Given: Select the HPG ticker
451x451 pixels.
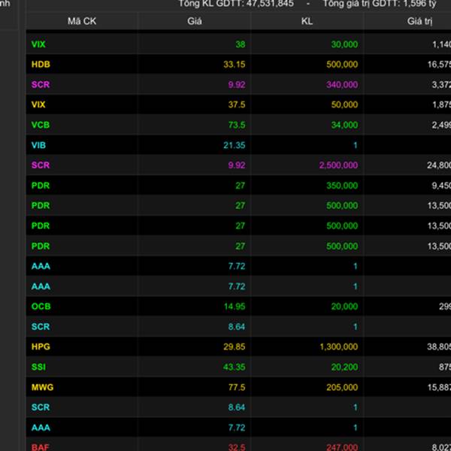Looking at the screenshot, I should pos(41,347).
